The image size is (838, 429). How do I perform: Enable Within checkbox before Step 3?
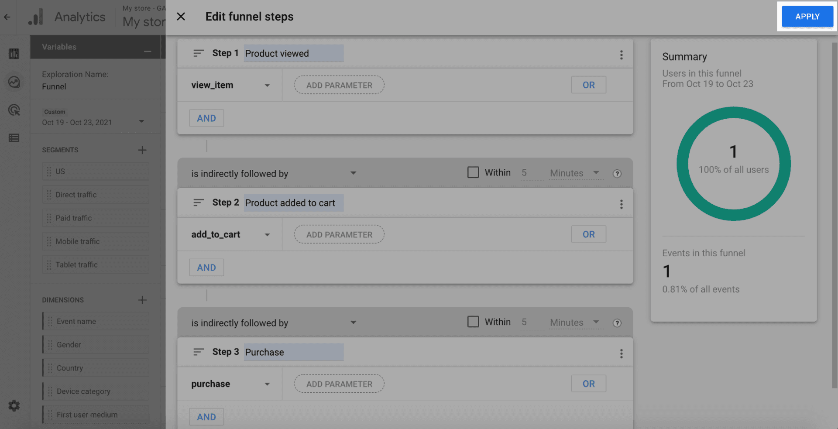(473, 322)
